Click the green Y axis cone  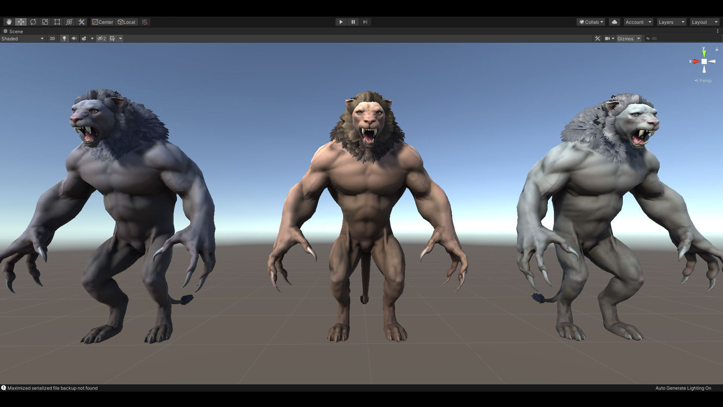point(704,54)
